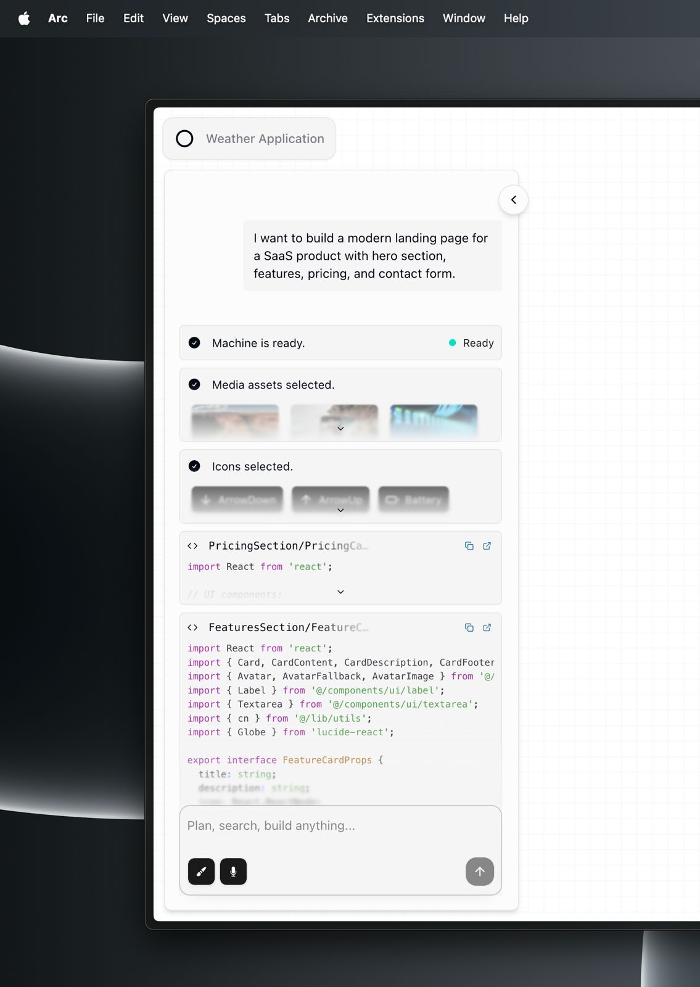
Task: Click the checkmark beside Machine is ready
Action: (x=194, y=343)
